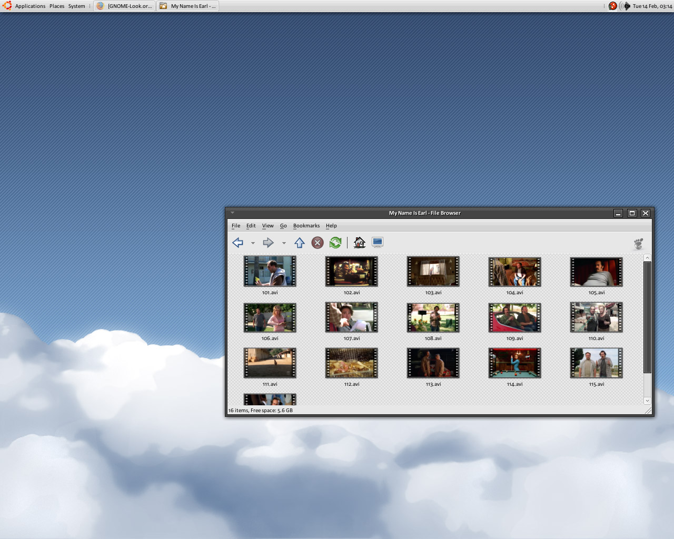Click the GNOME foot throbber icon
Viewport: 674px width, 539px height.
[x=639, y=244]
